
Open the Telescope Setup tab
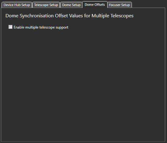tap(46, 5)
